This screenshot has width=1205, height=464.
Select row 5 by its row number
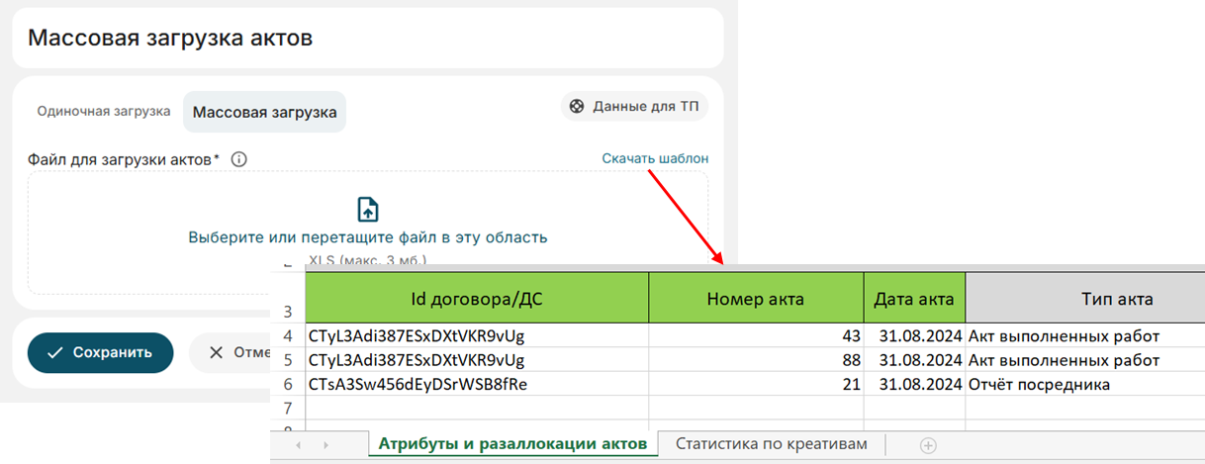(288, 360)
